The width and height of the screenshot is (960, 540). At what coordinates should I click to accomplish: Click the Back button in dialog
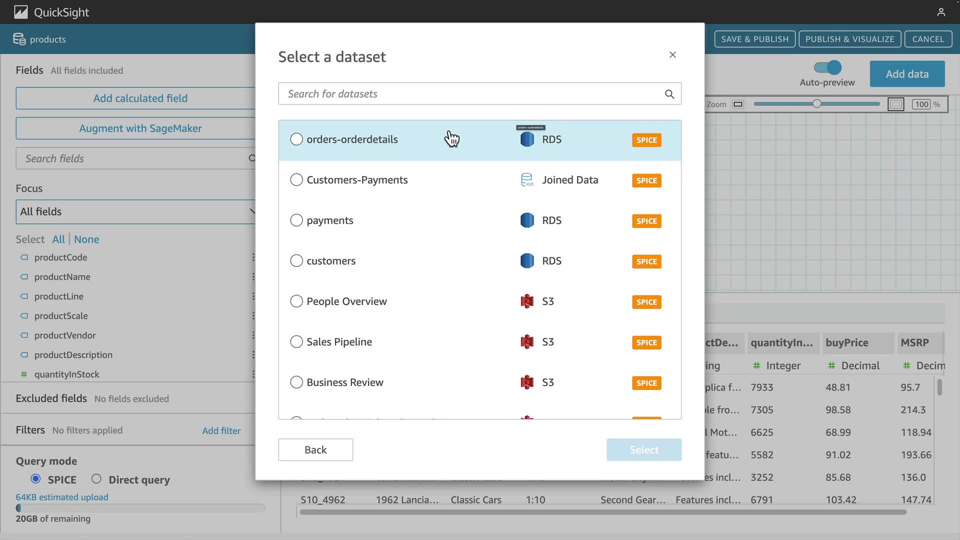tap(315, 449)
